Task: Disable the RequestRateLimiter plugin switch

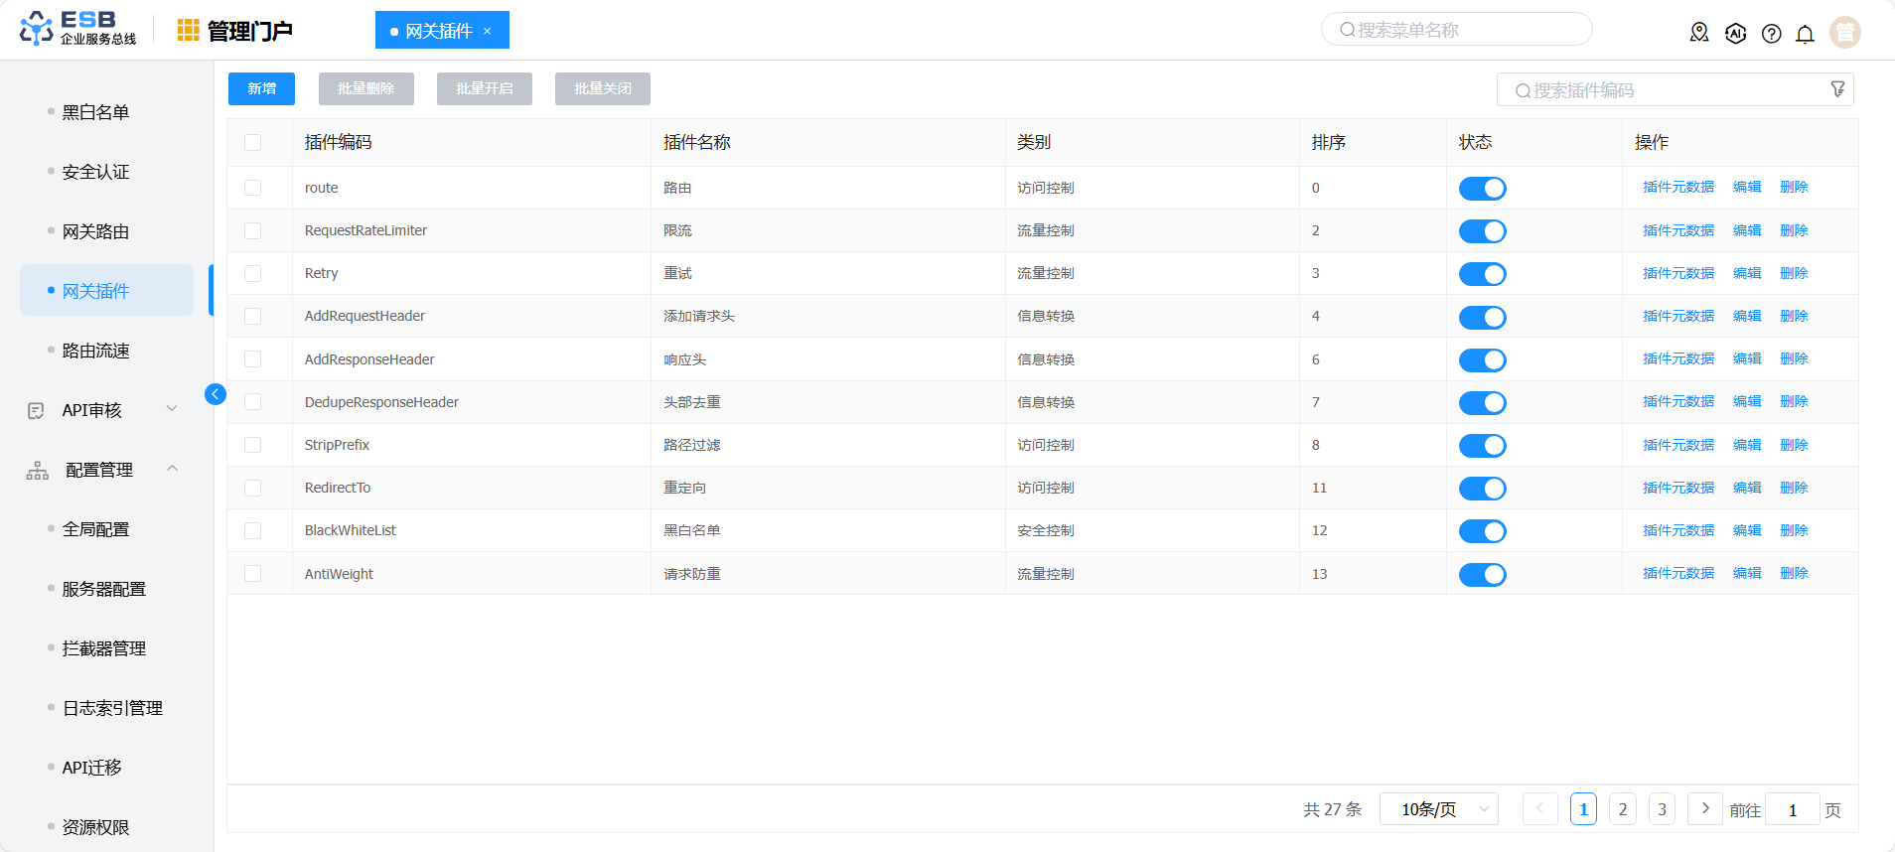Action: coord(1482,231)
